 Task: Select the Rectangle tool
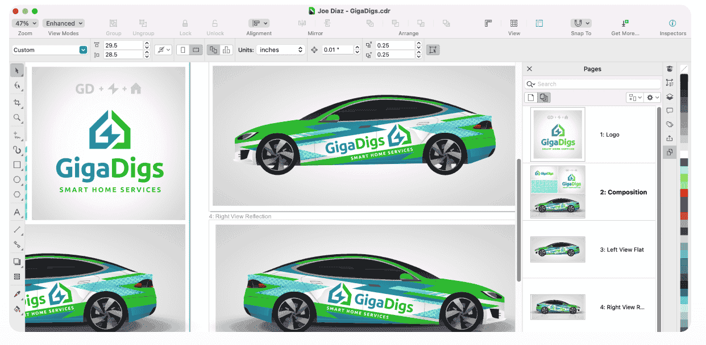[17, 165]
